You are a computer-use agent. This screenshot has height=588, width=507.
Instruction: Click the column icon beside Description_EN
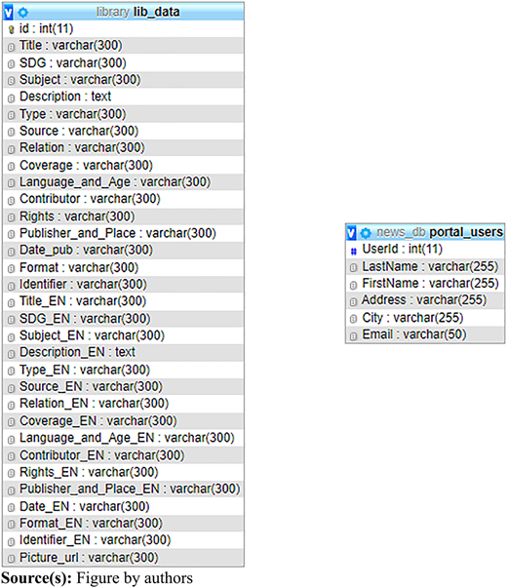[12, 354]
